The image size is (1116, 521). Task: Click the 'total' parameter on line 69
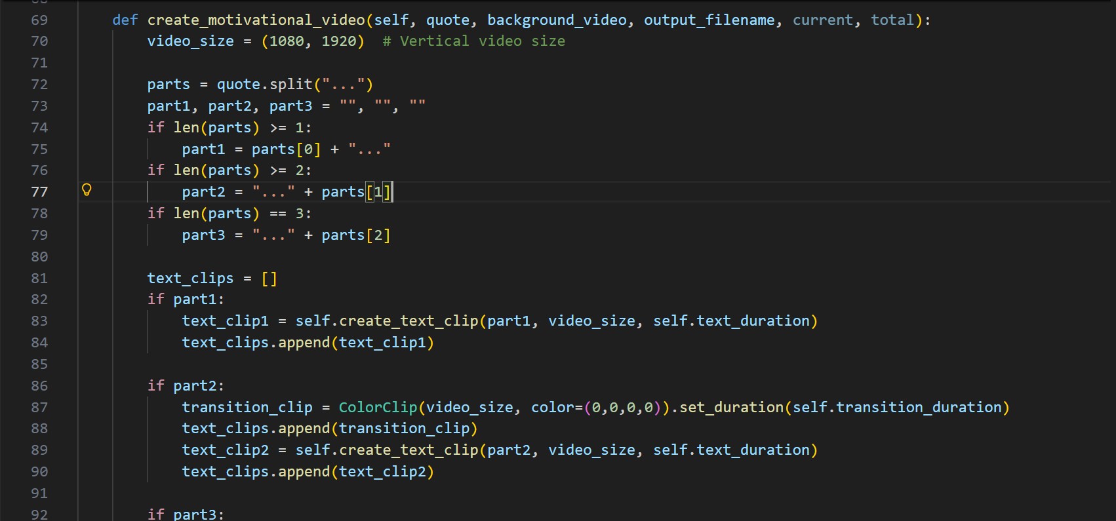892,20
